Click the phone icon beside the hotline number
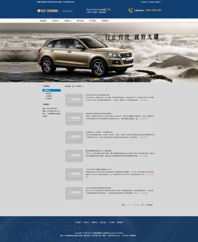The image size is (198, 242). click(131, 10)
